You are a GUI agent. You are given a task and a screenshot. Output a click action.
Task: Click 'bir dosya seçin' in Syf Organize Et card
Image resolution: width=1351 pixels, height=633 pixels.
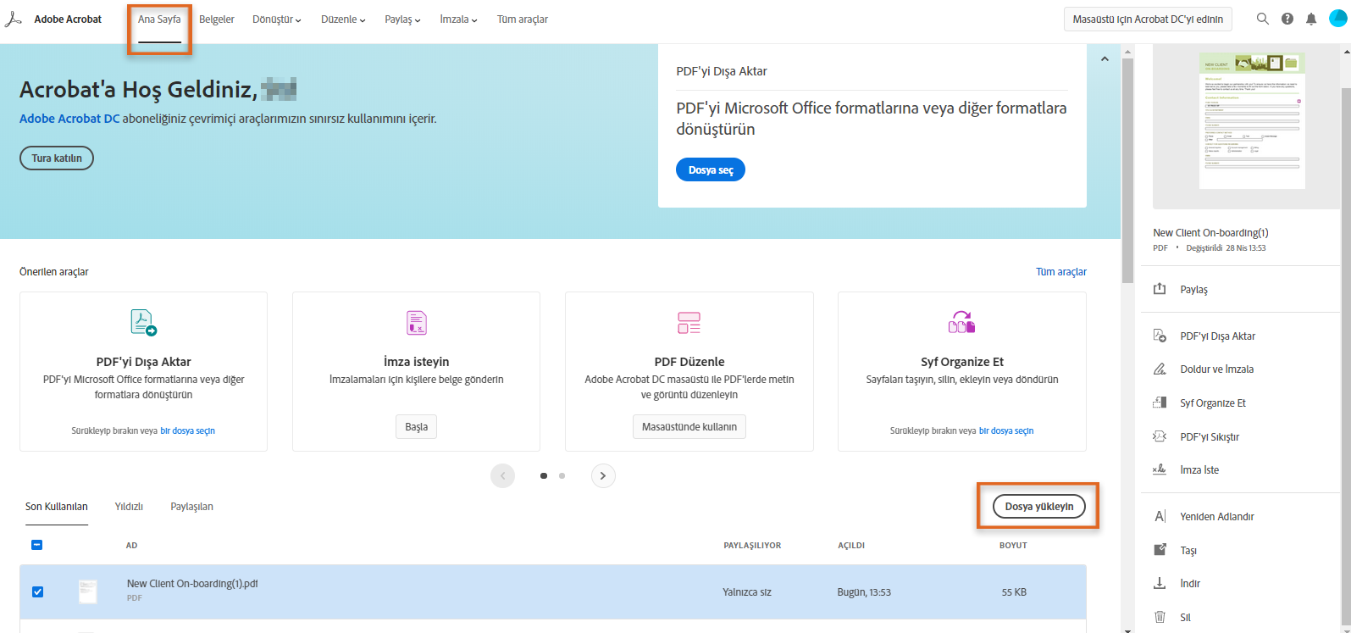click(1006, 430)
